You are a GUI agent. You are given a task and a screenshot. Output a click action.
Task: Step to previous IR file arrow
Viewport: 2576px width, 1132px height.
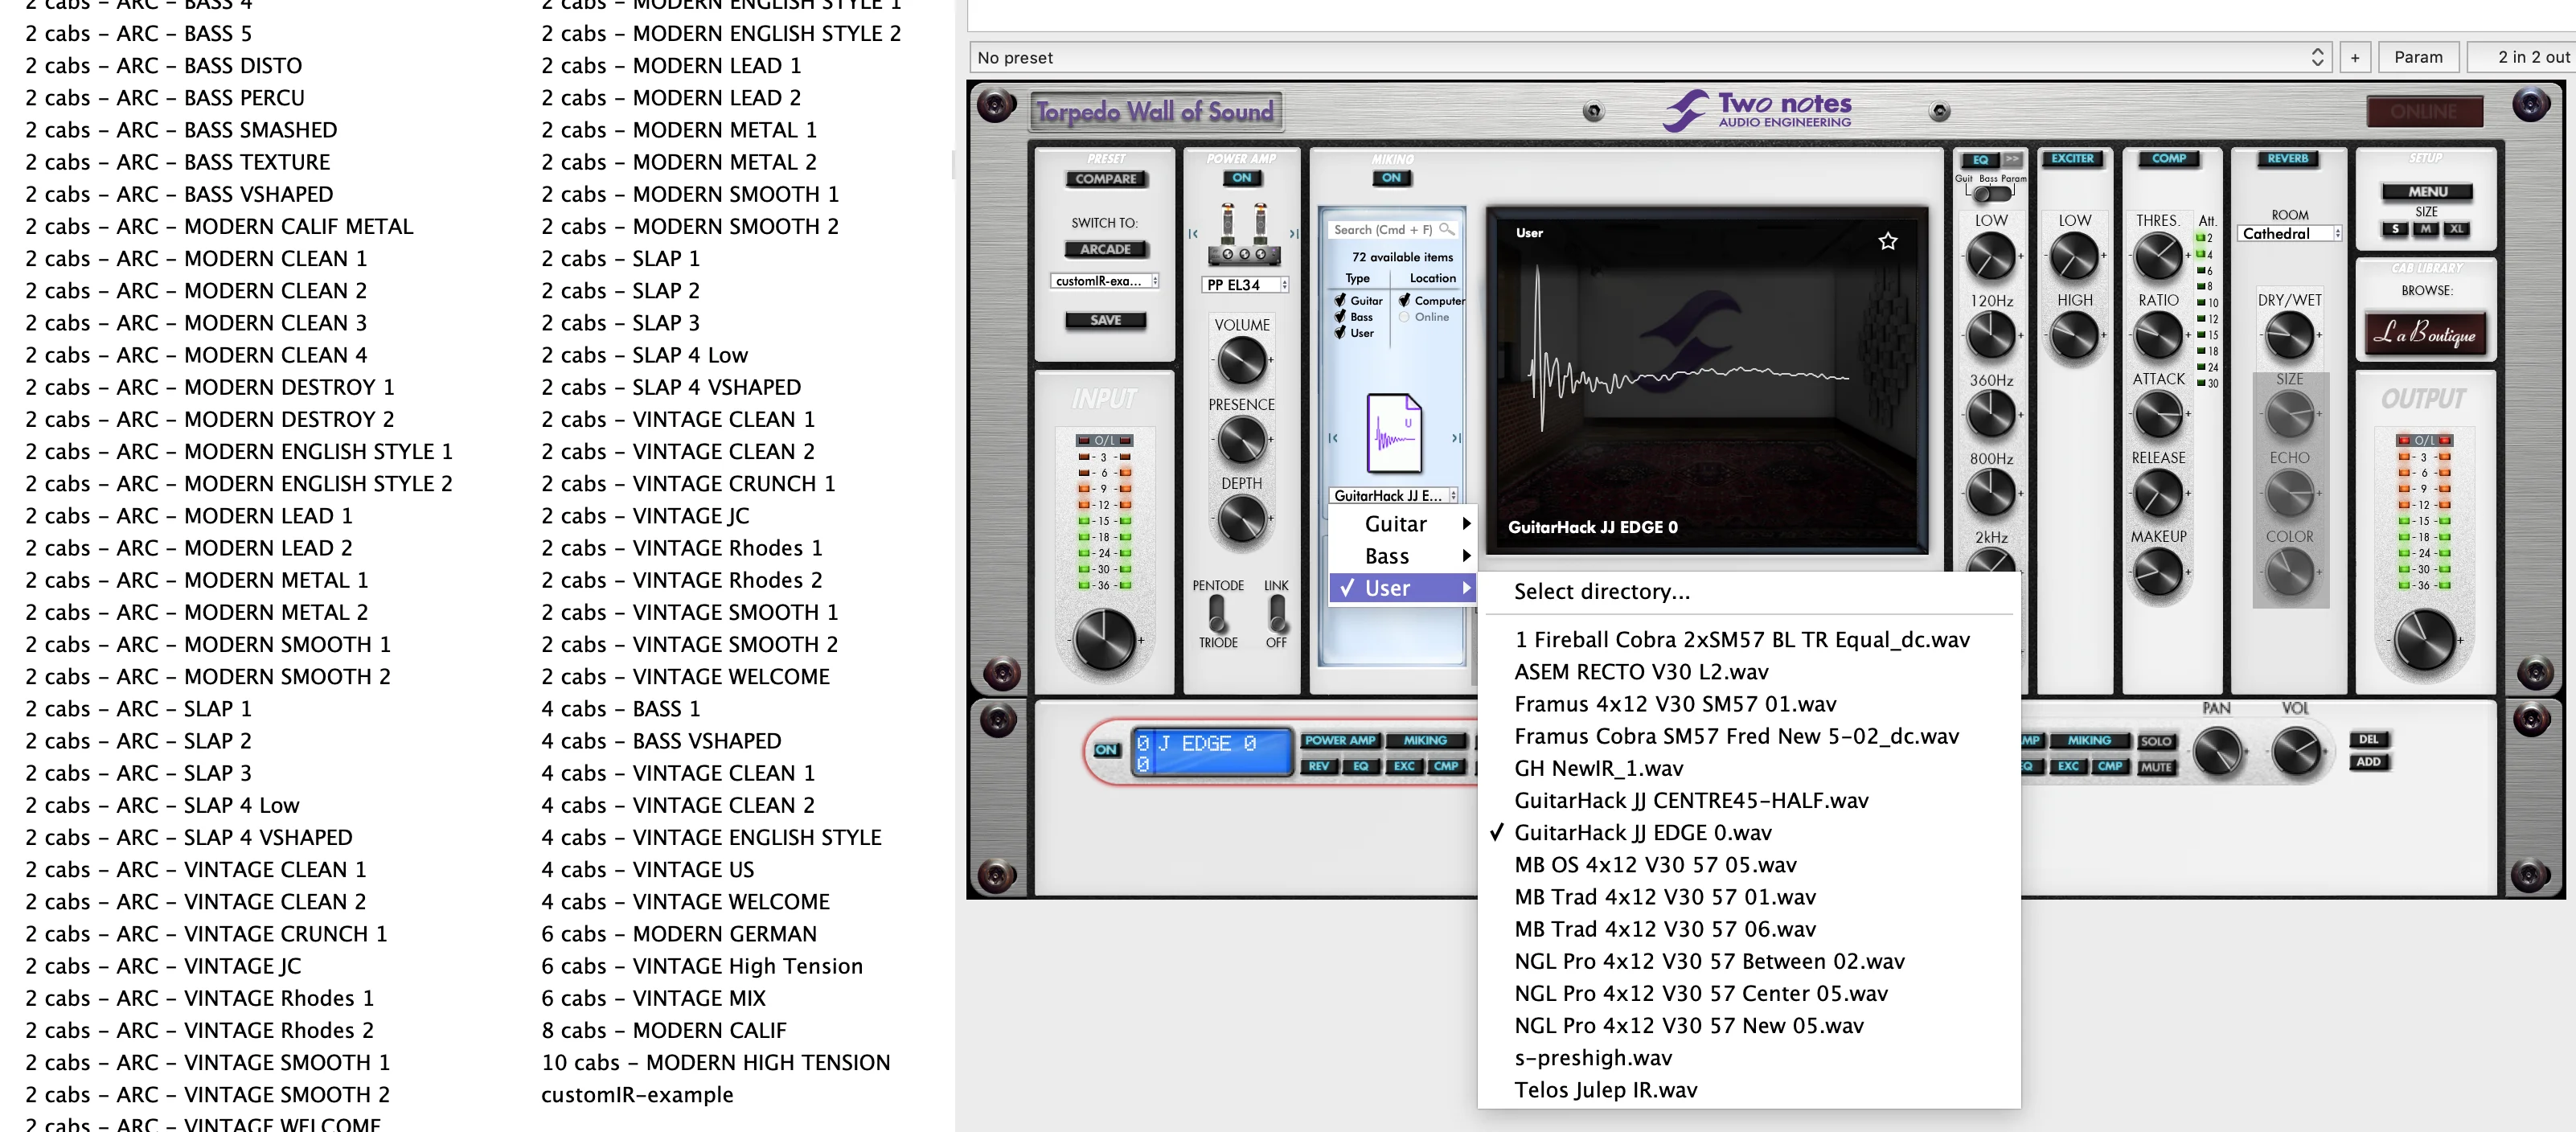pos(1333,438)
